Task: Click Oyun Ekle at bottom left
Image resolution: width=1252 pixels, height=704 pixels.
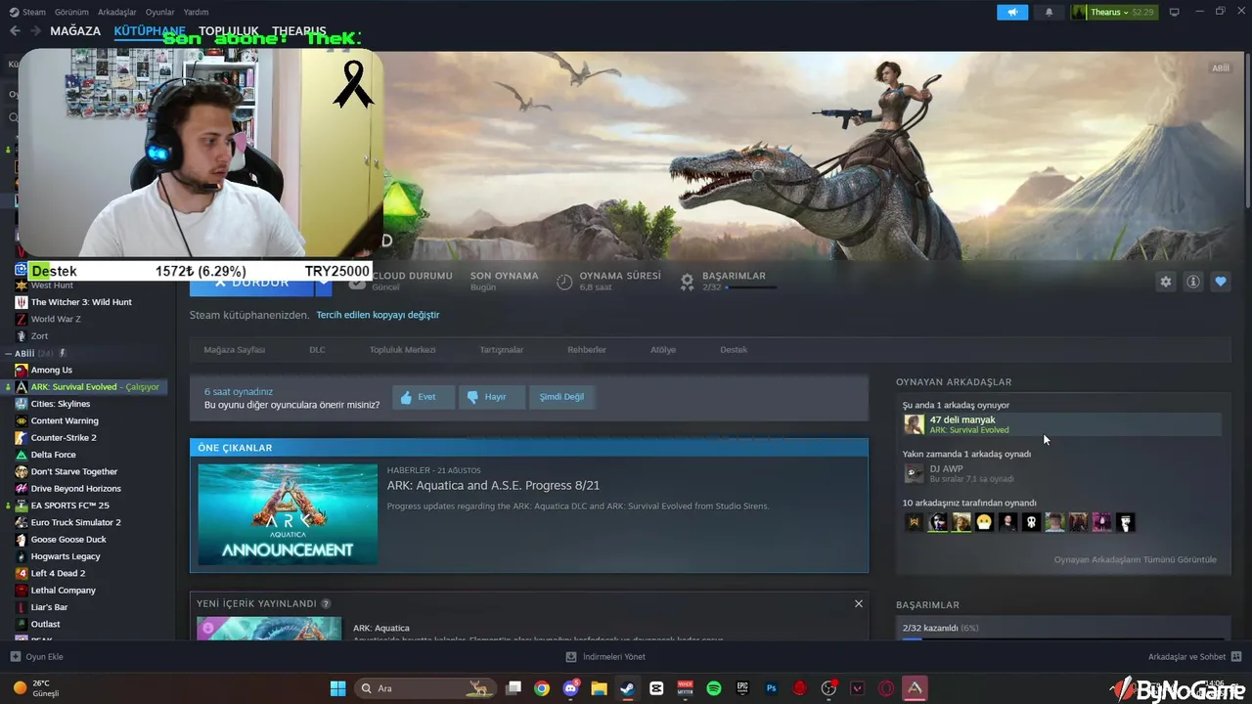Action: click(x=36, y=657)
